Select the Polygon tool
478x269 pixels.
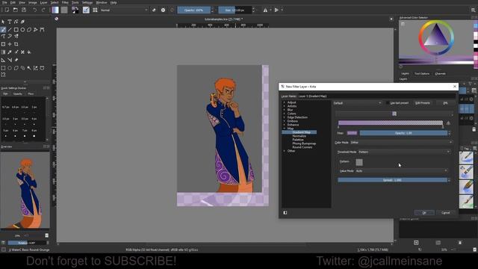click(29, 30)
